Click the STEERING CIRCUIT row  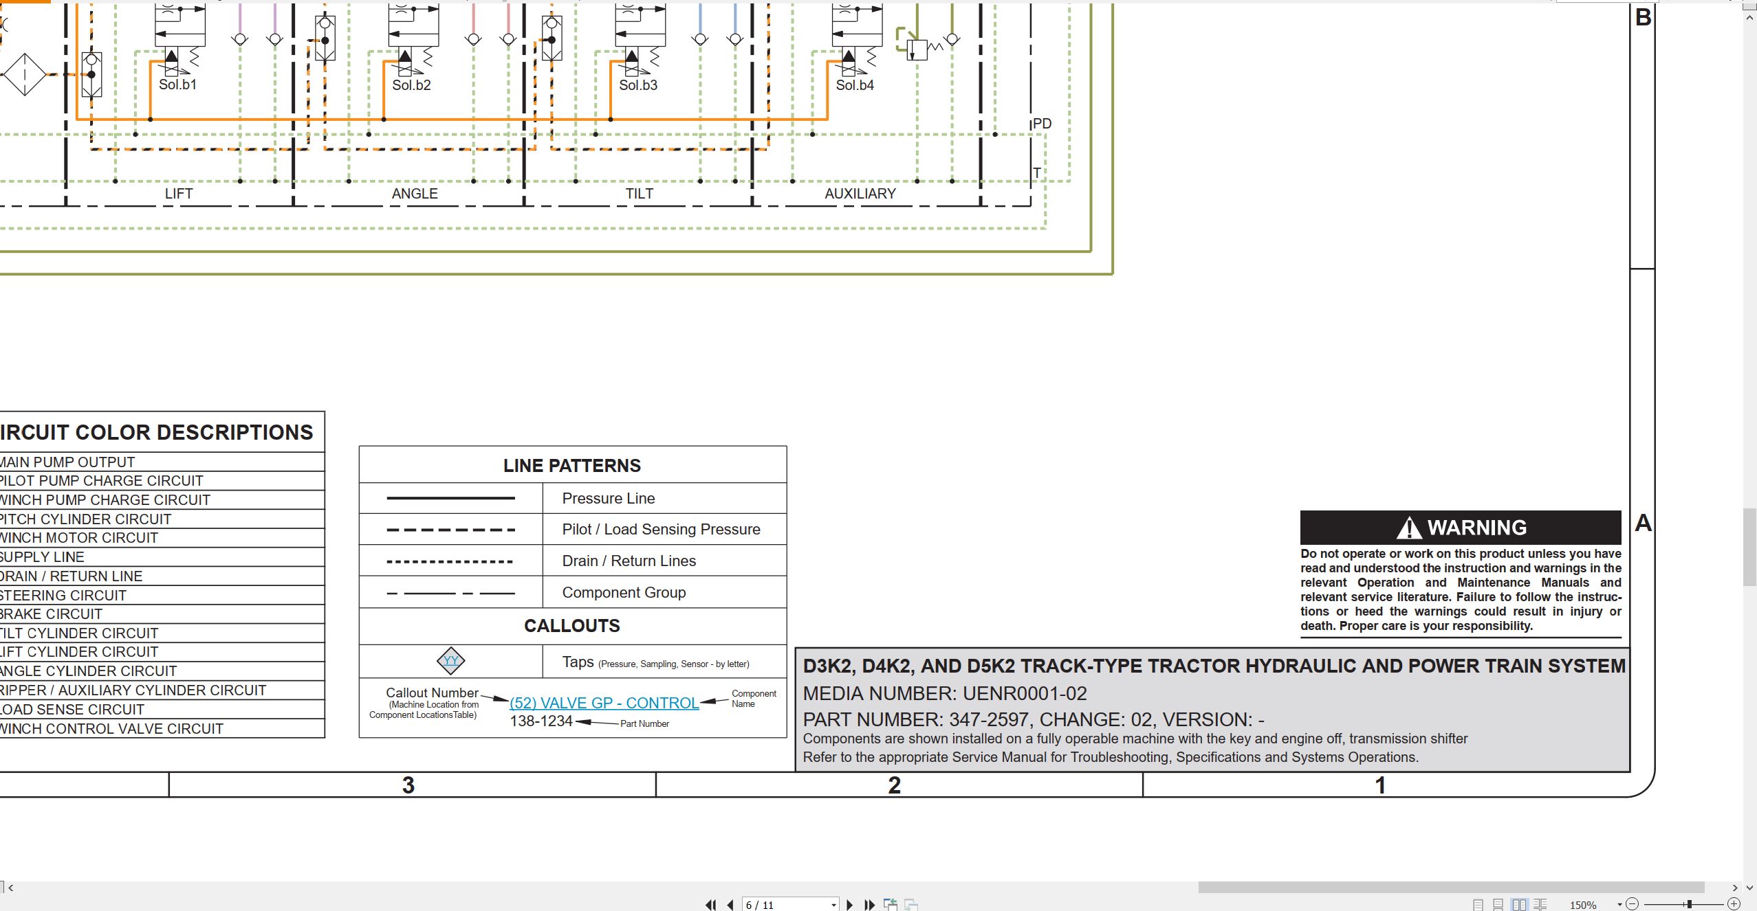click(162, 595)
